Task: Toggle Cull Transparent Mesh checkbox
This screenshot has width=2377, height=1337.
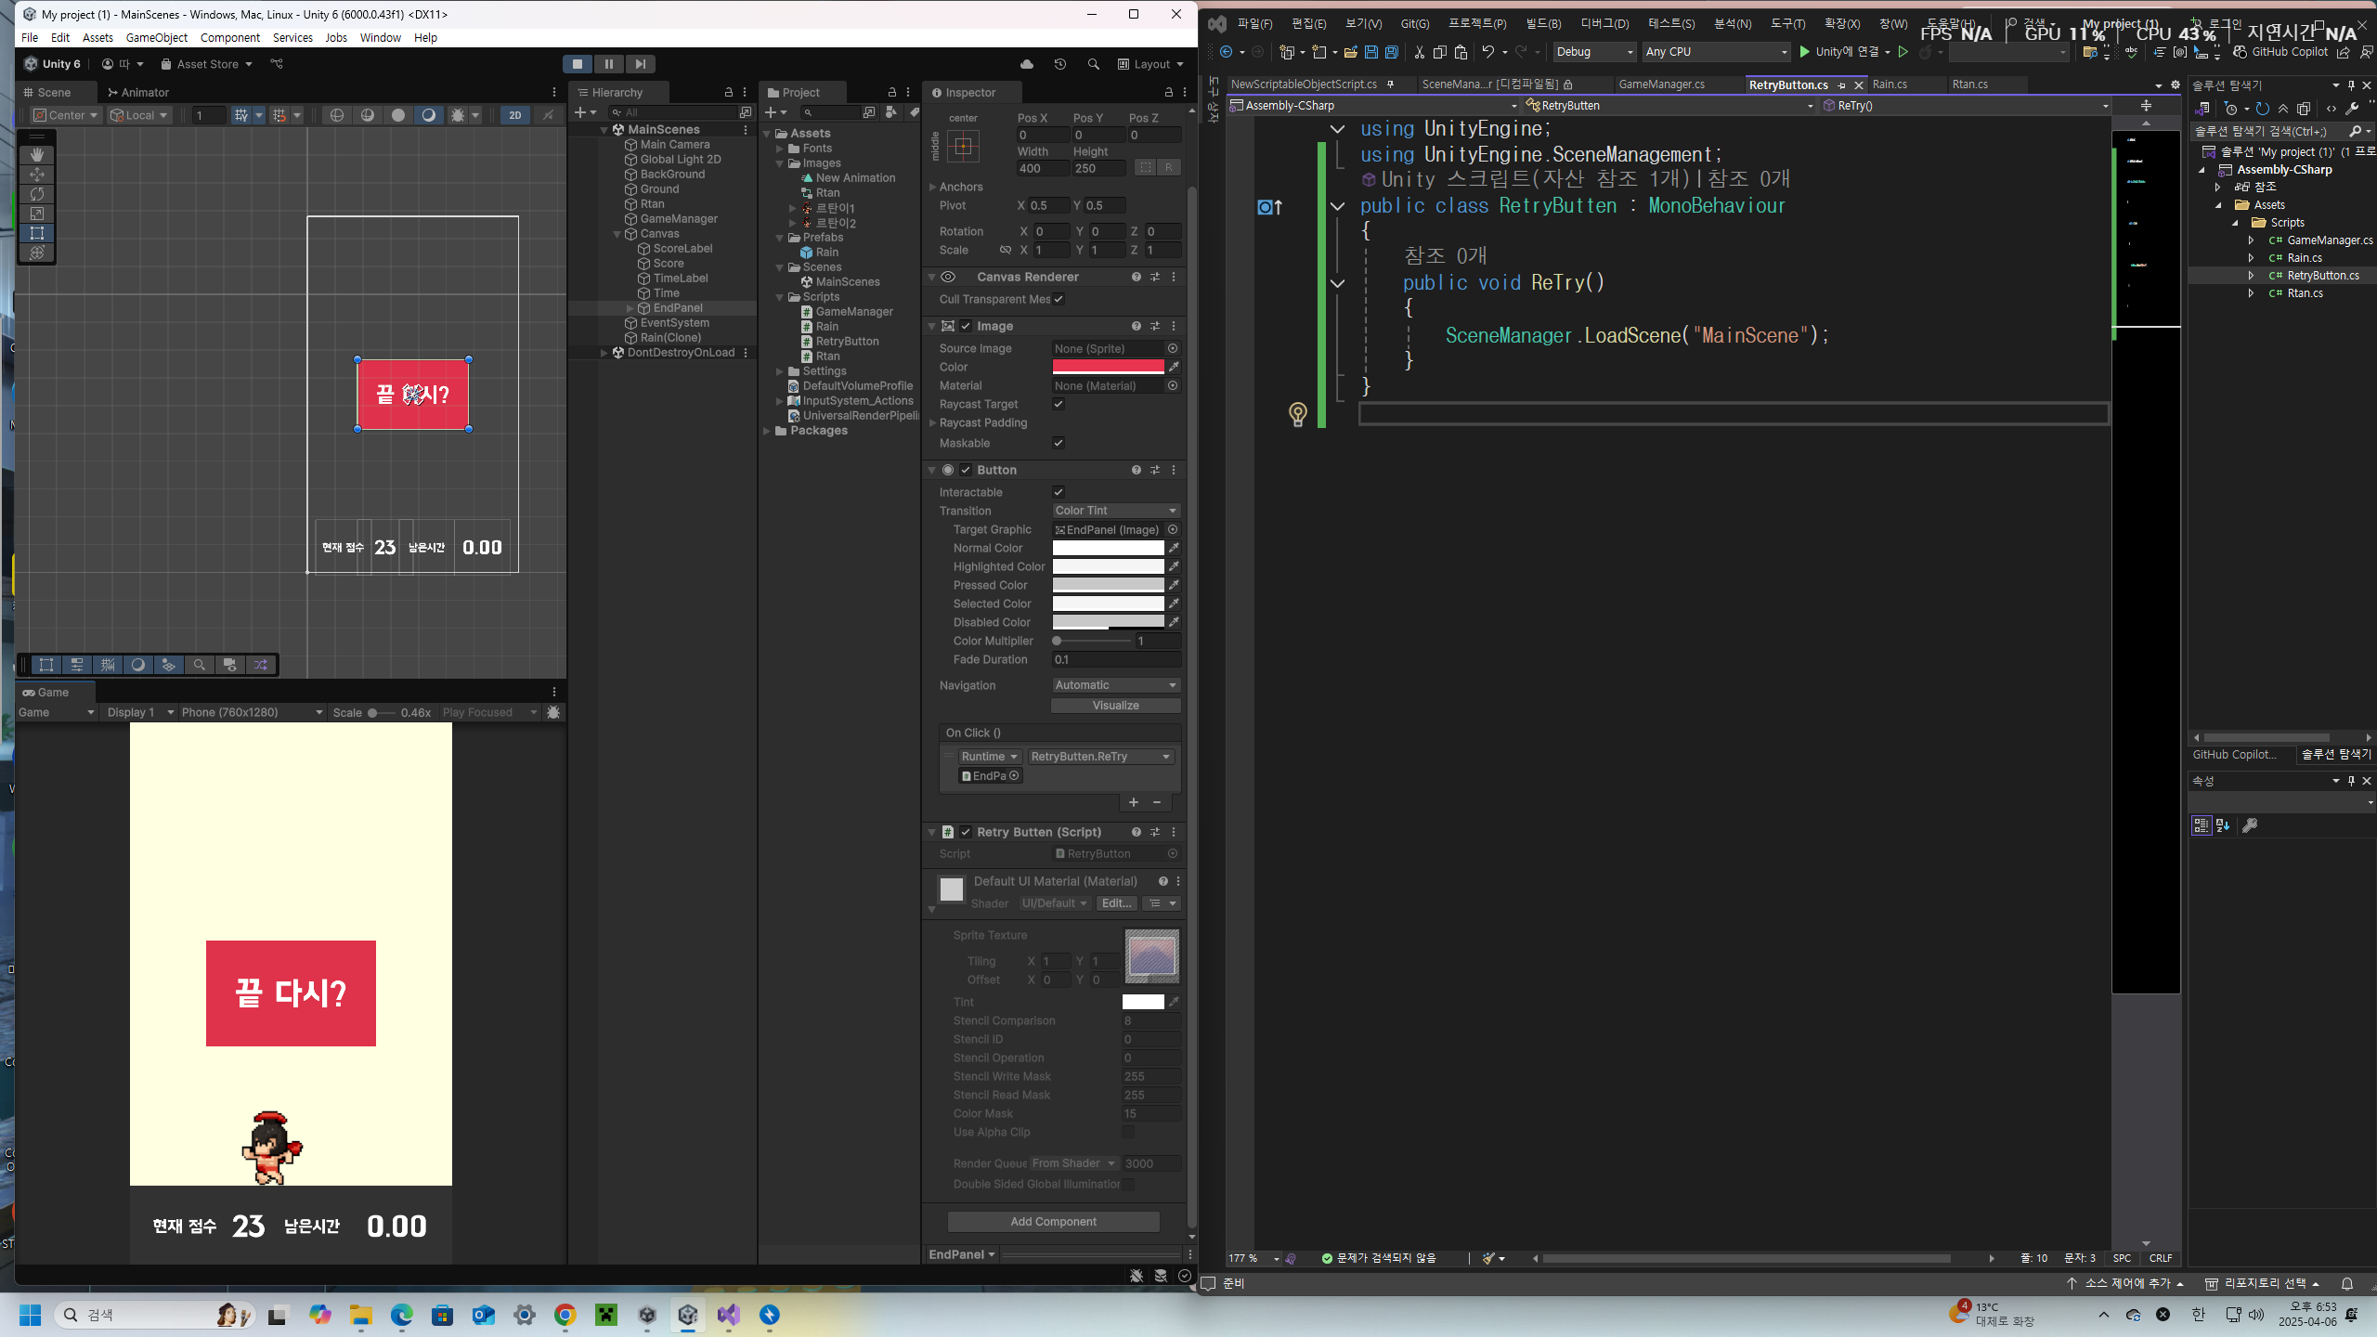Action: tap(1059, 299)
